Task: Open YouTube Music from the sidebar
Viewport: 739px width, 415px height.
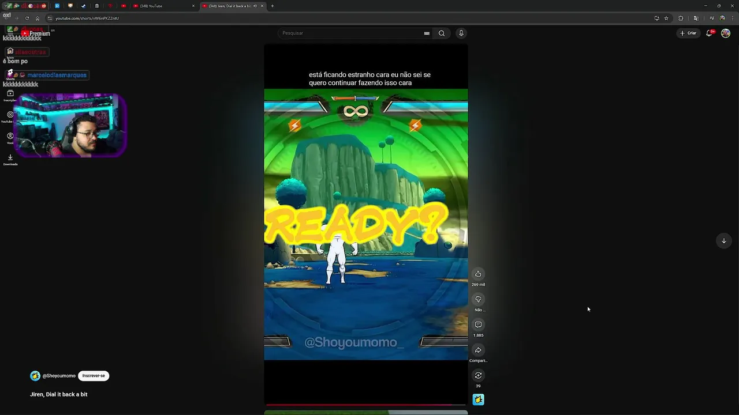Action: click(10, 116)
